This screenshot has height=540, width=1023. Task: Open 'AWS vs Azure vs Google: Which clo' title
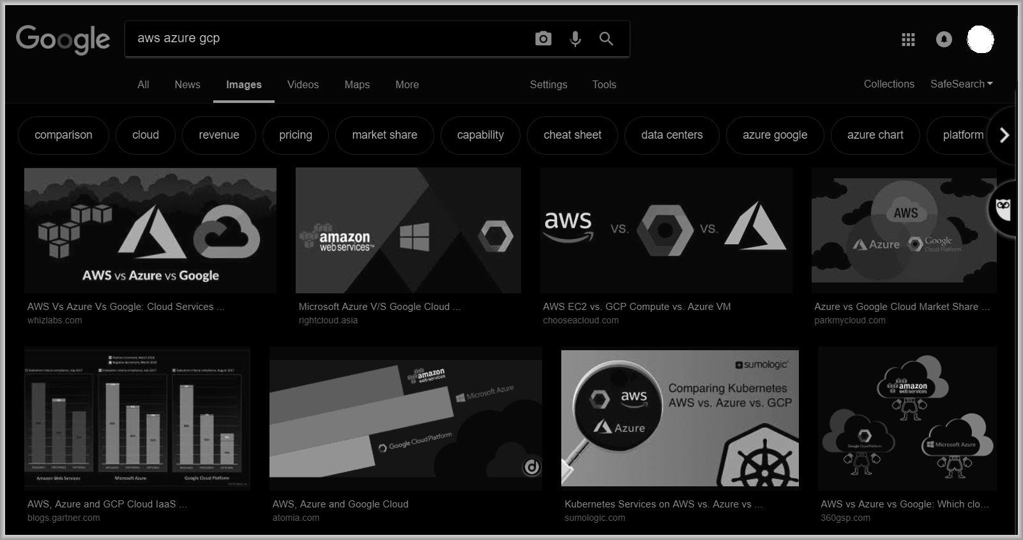pyautogui.click(x=905, y=504)
